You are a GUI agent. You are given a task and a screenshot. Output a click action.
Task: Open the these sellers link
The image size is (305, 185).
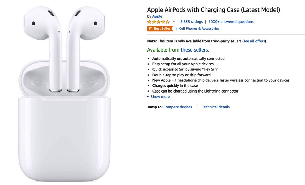tap(195, 50)
